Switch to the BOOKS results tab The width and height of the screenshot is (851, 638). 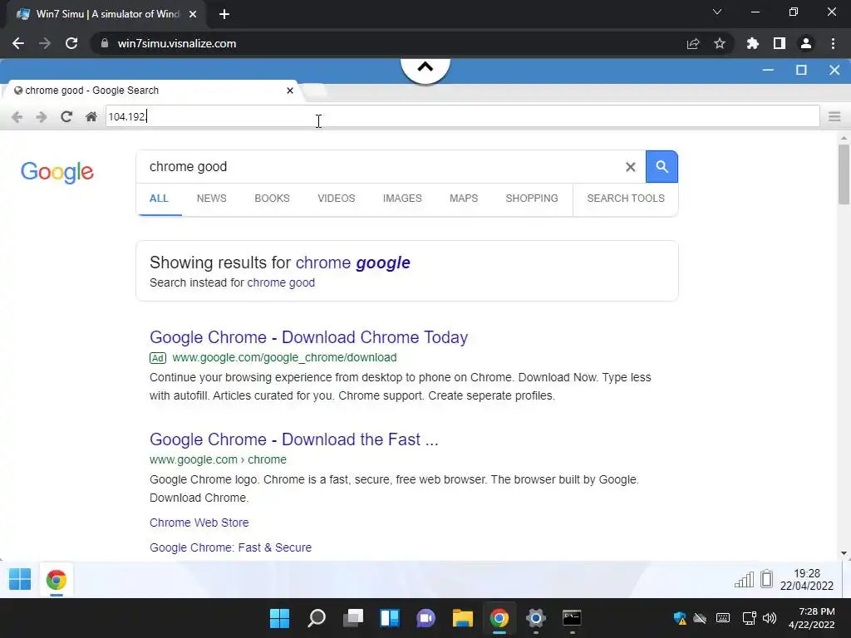point(272,199)
